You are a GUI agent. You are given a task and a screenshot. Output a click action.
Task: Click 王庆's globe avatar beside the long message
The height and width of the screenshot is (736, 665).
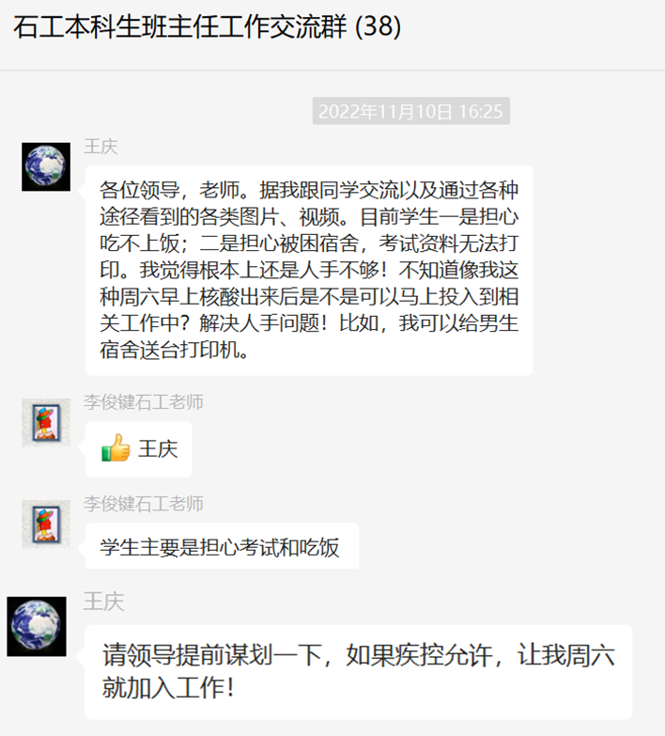(x=46, y=166)
